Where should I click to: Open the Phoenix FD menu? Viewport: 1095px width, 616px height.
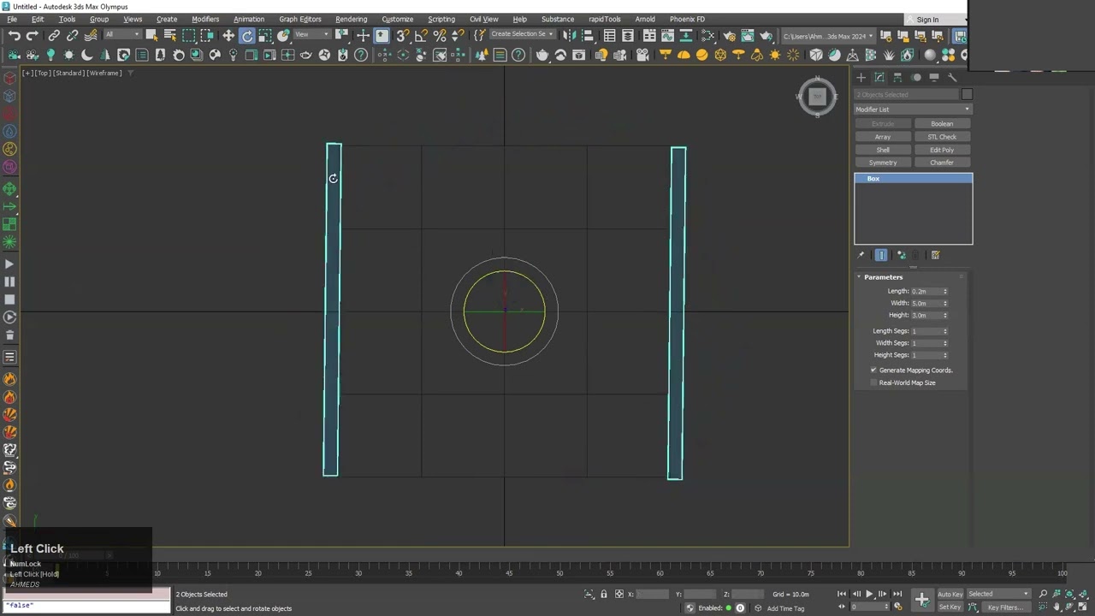click(687, 19)
